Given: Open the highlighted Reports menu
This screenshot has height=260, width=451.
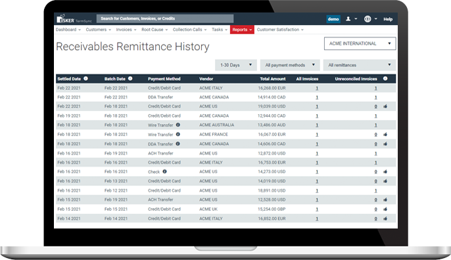Looking at the screenshot, I should [x=242, y=30].
